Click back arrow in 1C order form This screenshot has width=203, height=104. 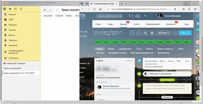(45, 10)
